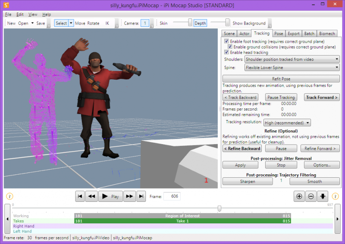The height and width of the screenshot is (244, 345).
Task: Start playback with Play button
Action: point(111,196)
